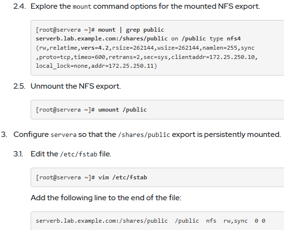The height and width of the screenshot is (230, 284).
Task: Click the "0 0" fields ending the fstab line
Action: pos(260,221)
